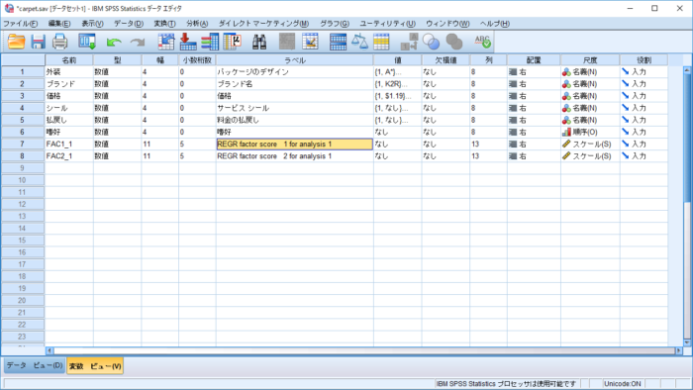693x390 pixels.
Task: Open missing values cell なし for 払戻し
Action: tap(445, 120)
